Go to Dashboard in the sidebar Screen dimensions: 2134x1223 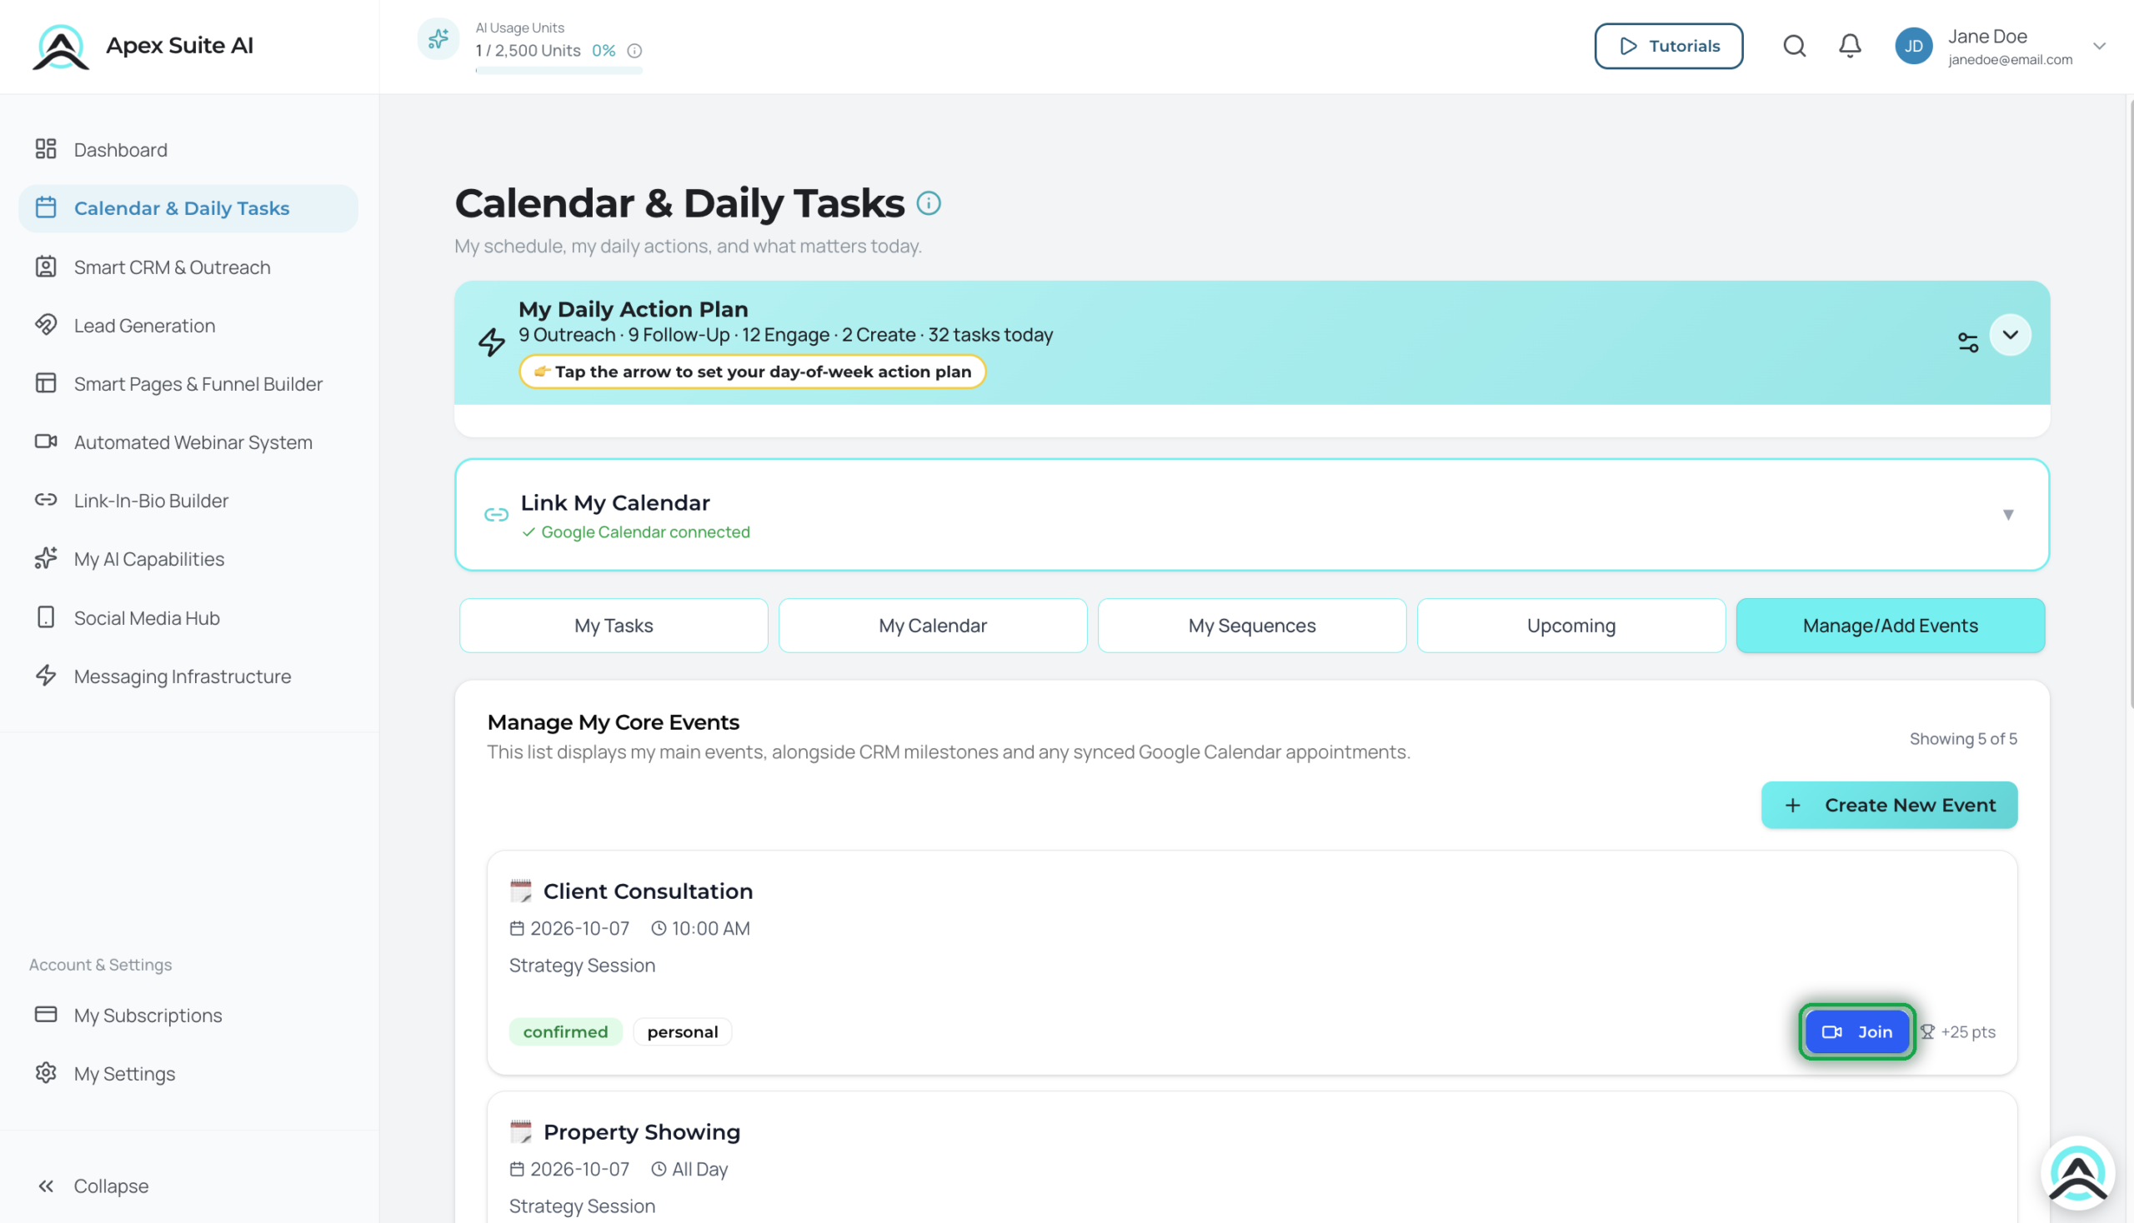point(188,149)
